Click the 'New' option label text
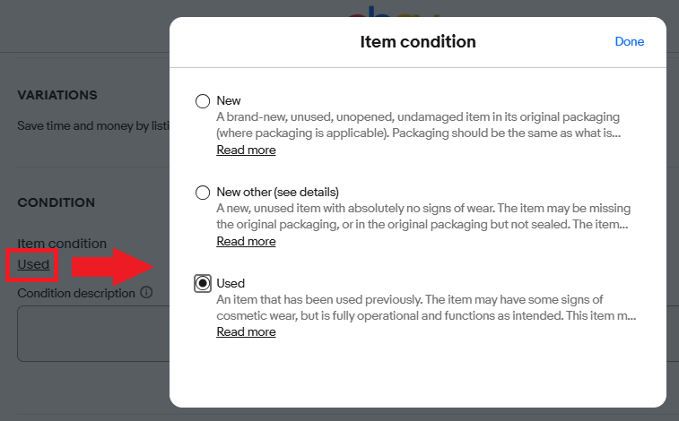The height and width of the screenshot is (421, 679). pos(229,101)
